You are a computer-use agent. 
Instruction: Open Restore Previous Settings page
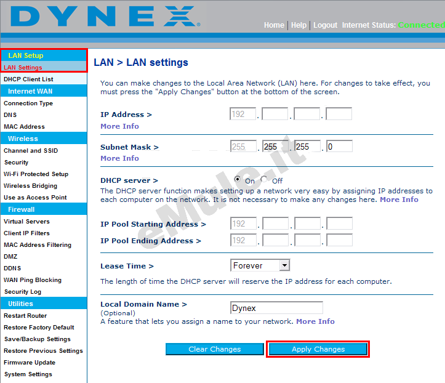coord(44,351)
